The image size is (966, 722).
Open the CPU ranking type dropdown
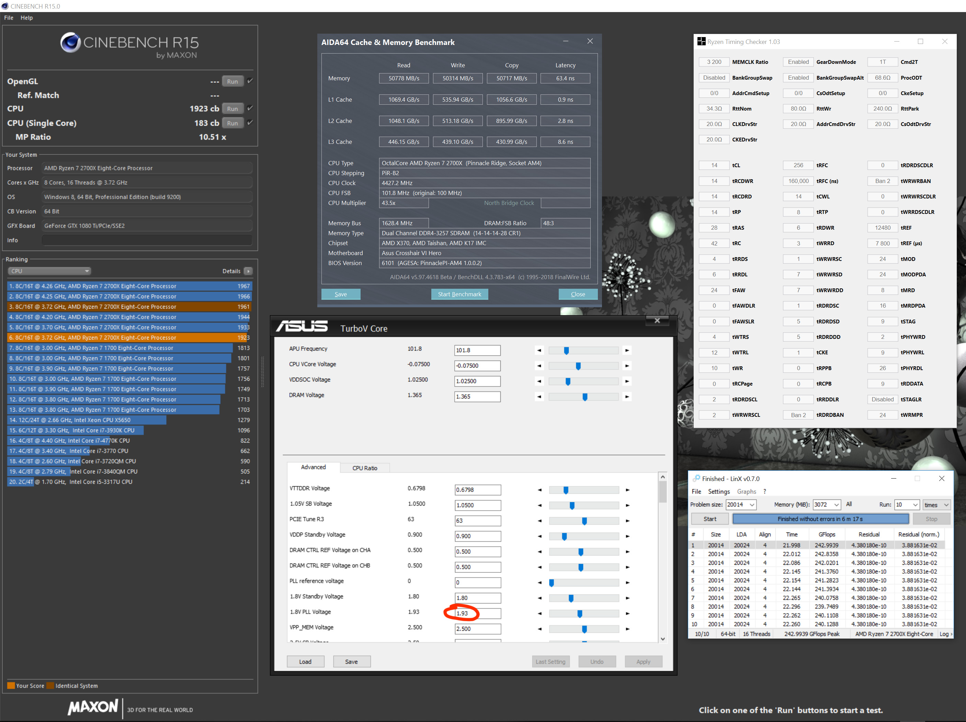click(x=49, y=271)
